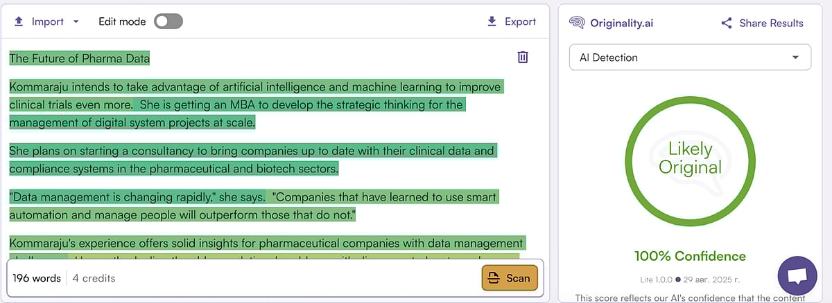Open the Import dropdown arrow
This screenshot has width=832, height=303.
coord(76,21)
